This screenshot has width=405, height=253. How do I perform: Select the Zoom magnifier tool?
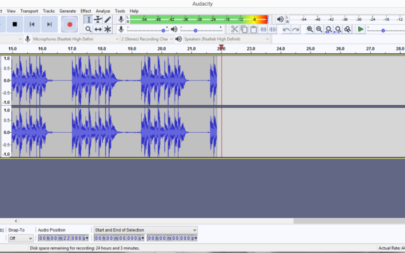[89, 29]
